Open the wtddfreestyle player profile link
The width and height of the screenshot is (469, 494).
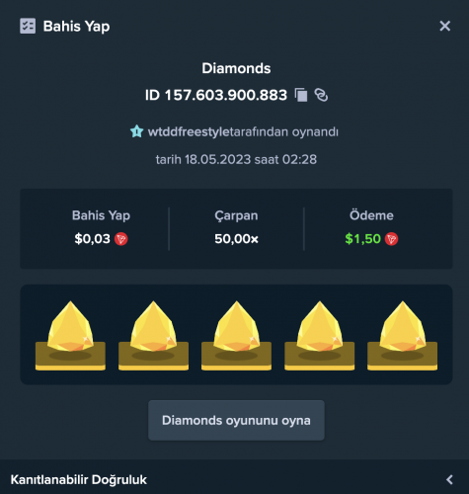(x=189, y=131)
